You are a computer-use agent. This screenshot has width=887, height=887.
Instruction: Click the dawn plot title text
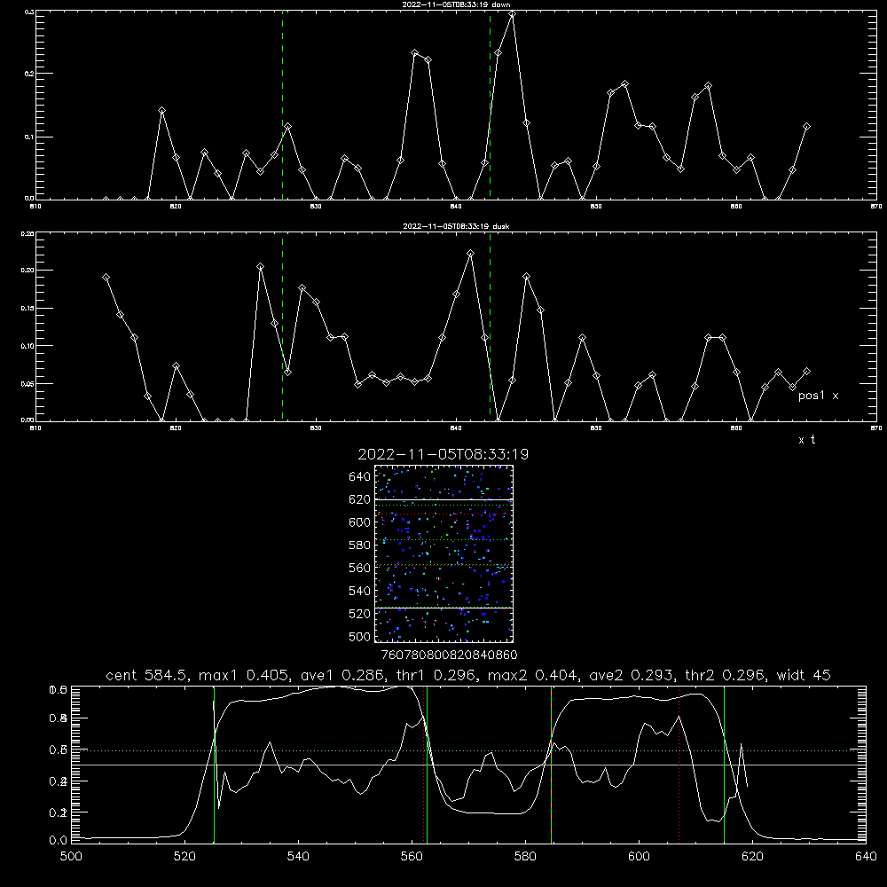[456, 4]
